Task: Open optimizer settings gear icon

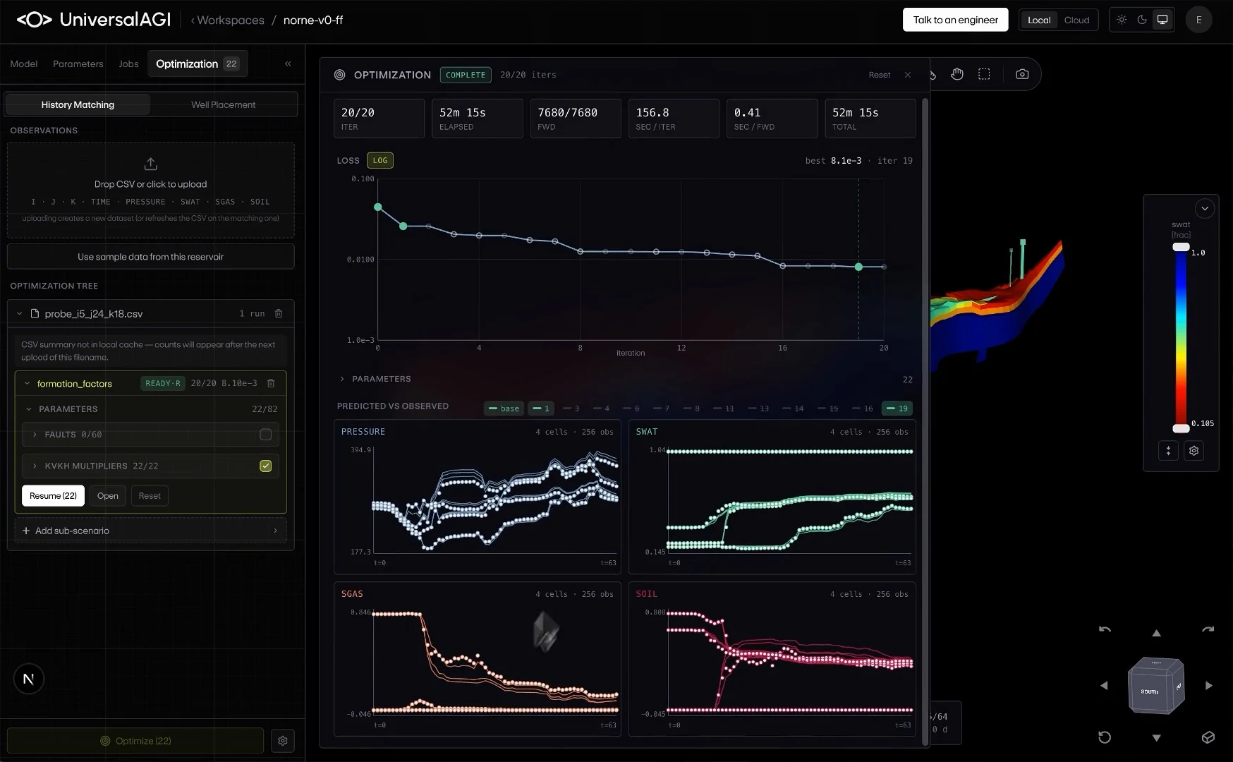Action: coord(283,741)
